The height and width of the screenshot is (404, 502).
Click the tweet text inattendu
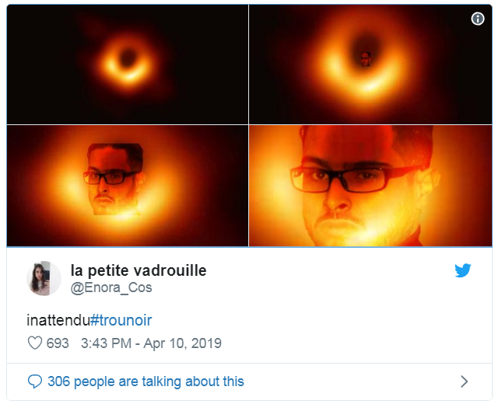click(58, 320)
